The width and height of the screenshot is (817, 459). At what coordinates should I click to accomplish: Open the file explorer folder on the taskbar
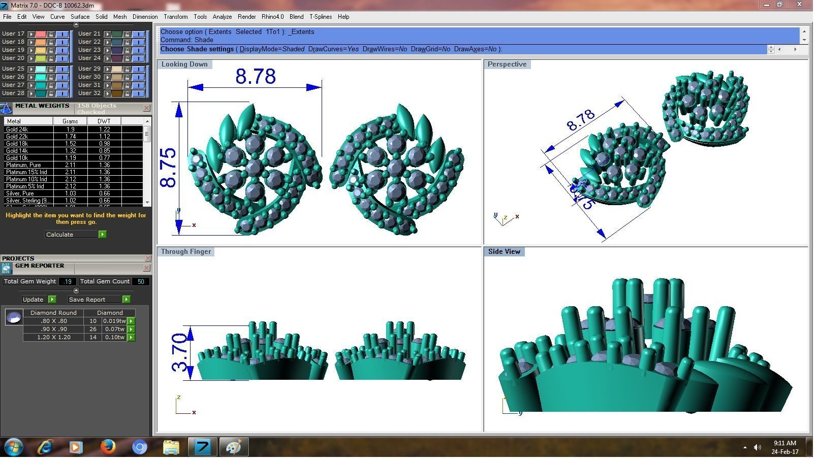pyautogui.click(x=171, y=448)
